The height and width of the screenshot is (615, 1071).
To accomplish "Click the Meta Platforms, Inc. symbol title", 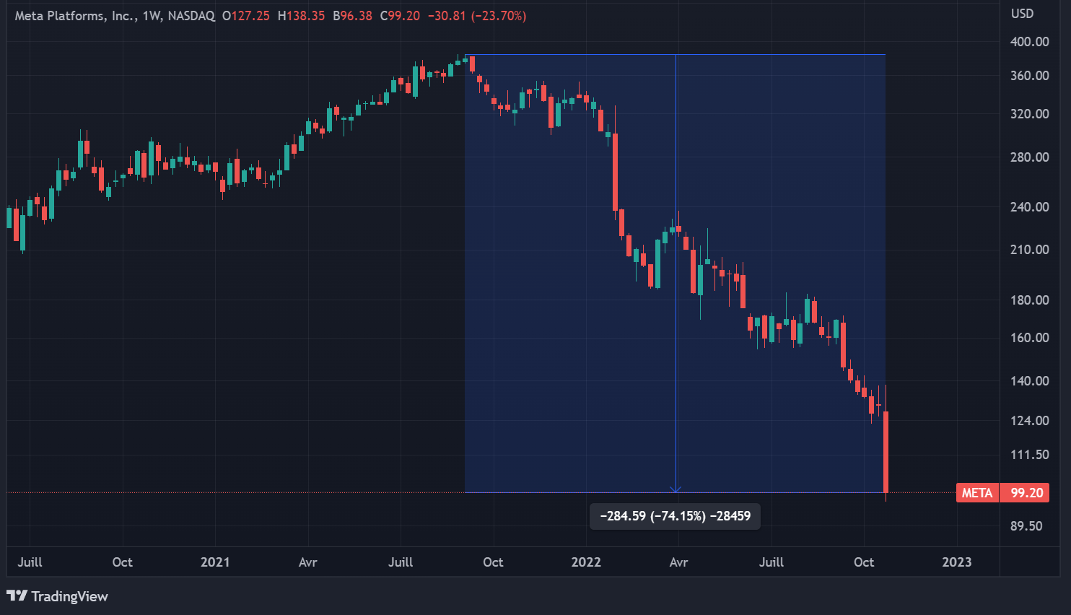I will [75, 16].
